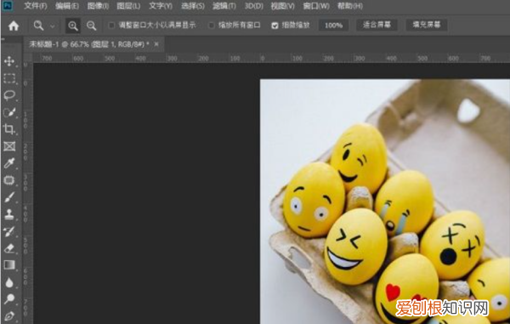Image resolution: width=510 pixels, height=324 pixels.
Task: Open the 文件(F) menu
Action: click(x=36, y=6)
